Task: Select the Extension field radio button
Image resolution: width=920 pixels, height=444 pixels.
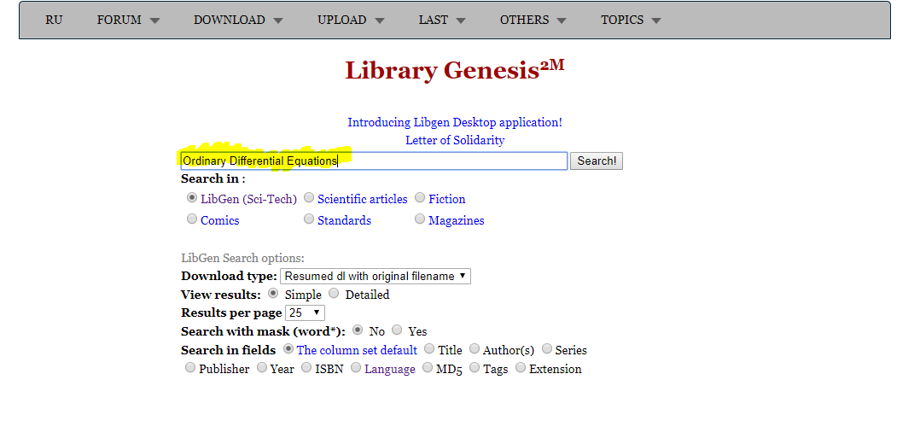Action: click(x=521, y=368)
